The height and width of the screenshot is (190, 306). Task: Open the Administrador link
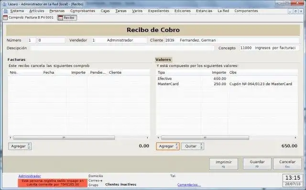click(30, 176)
